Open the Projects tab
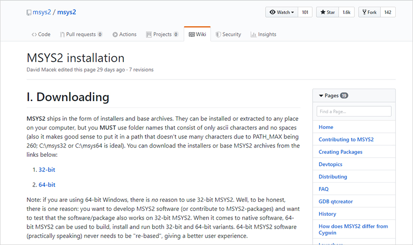 point(162,34)
